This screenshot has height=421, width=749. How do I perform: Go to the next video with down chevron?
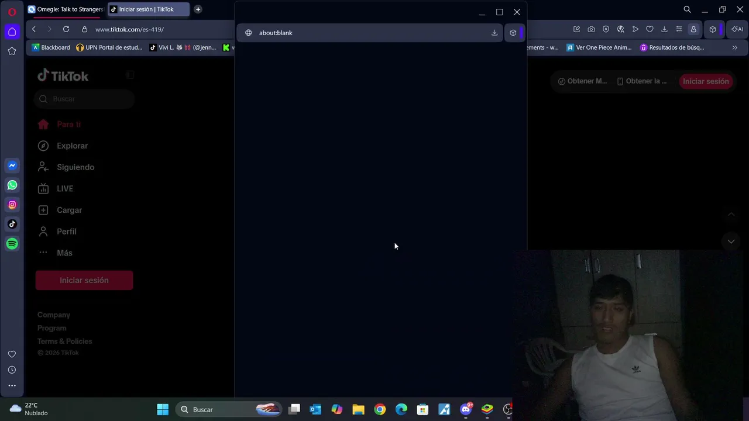coord(731,241)
